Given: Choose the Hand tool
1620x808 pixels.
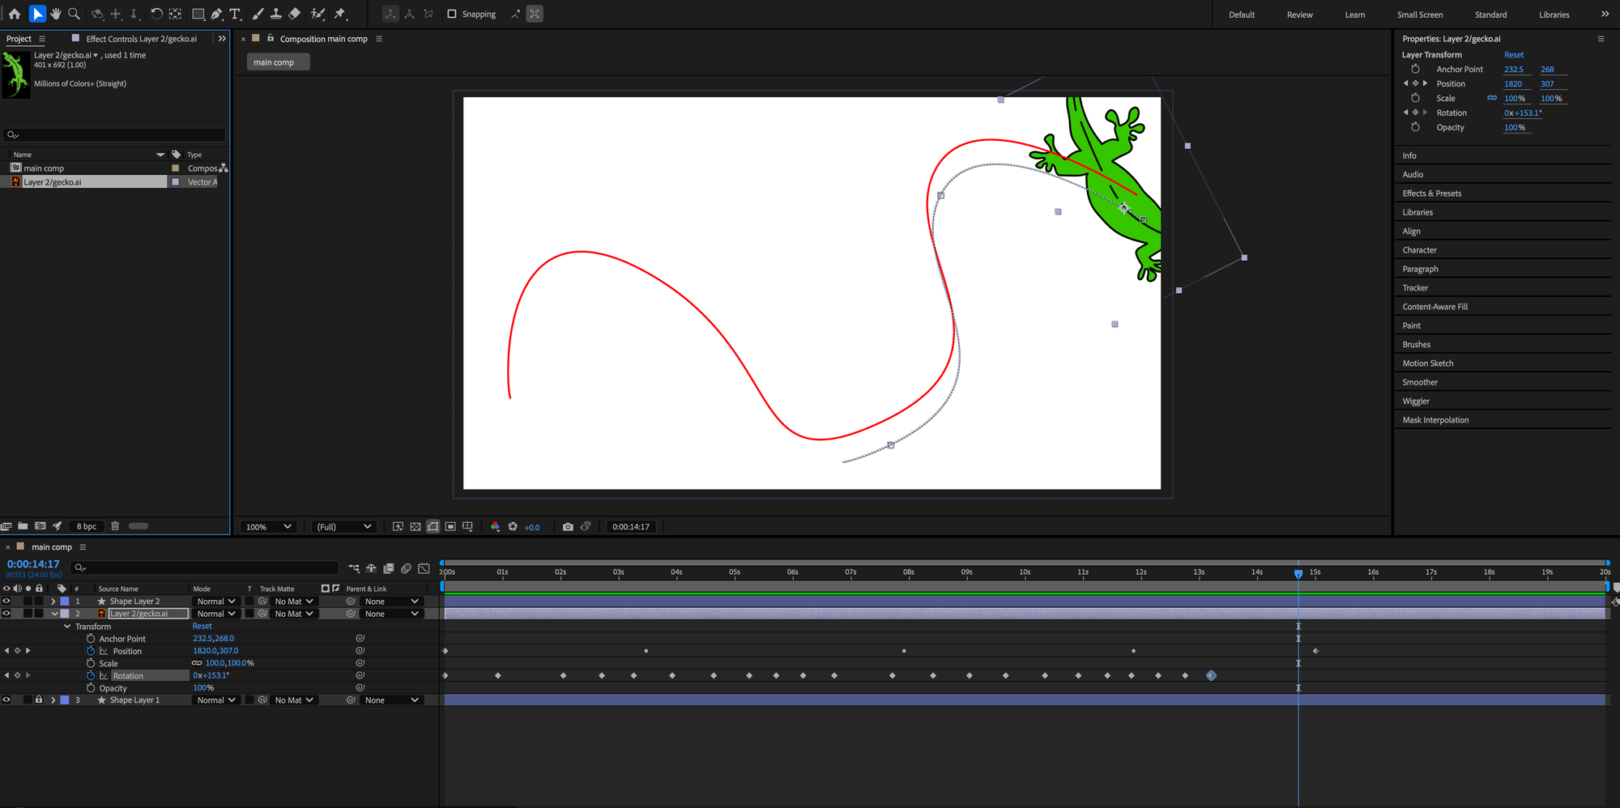Looking at the screenshot, I should point(56,14).
